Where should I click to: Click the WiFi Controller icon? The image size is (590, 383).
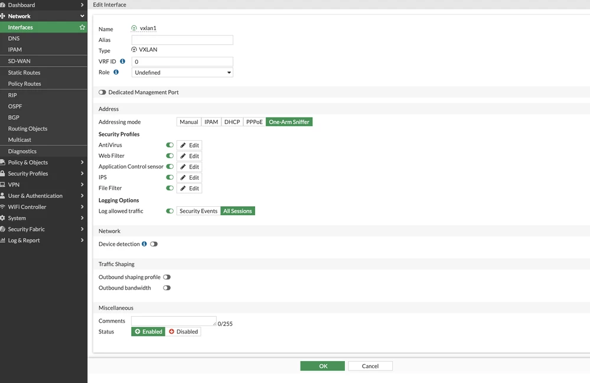coord(2,207)
